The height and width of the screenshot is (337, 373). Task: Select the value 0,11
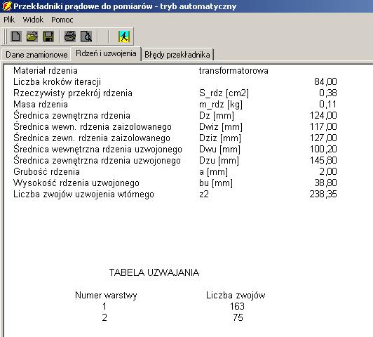(x=328, y=105)
